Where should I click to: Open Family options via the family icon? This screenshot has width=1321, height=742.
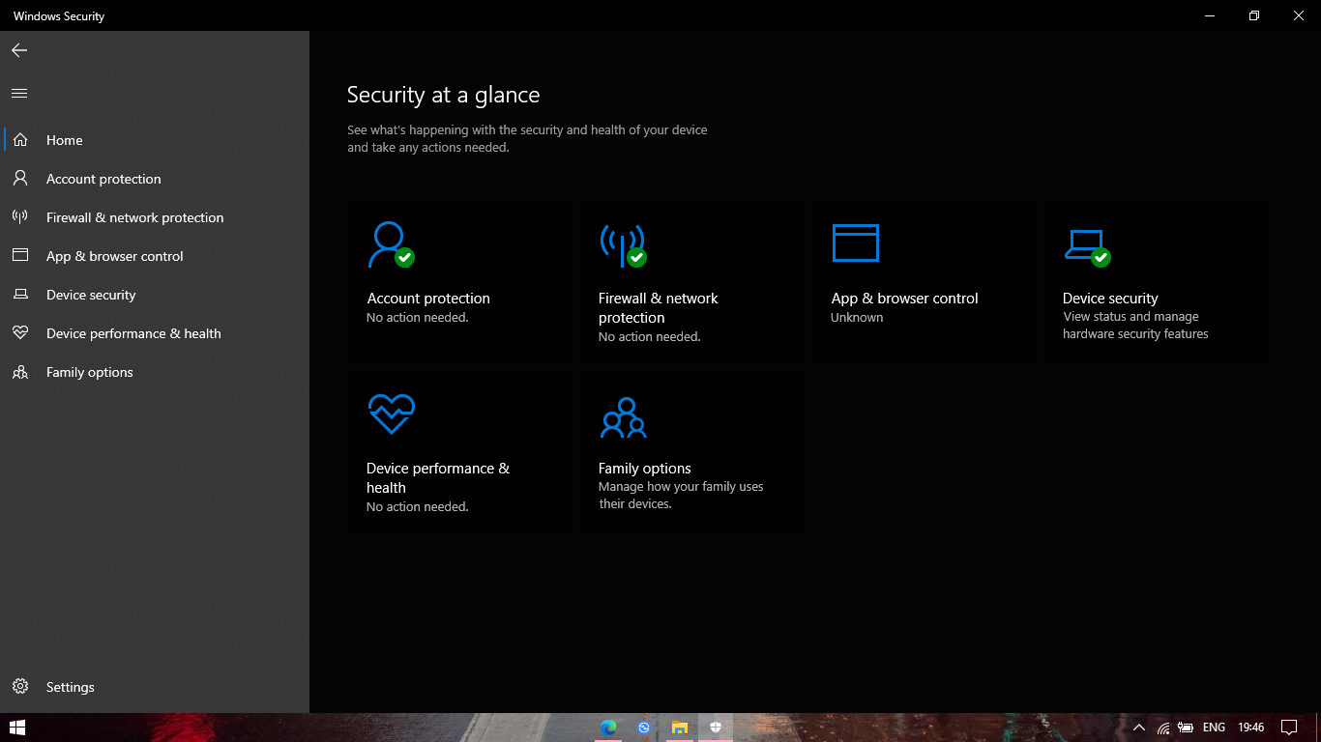pyautogui.click(x=622, y=417)
